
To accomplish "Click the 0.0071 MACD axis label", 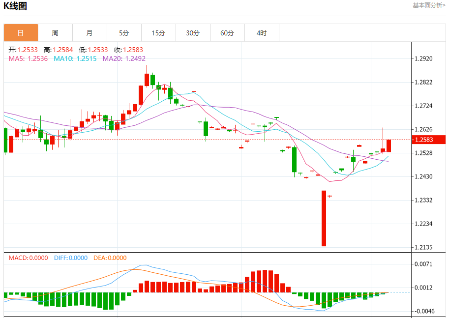I will (423, 264).
